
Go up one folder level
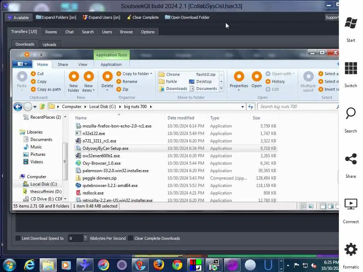point(42,107)
